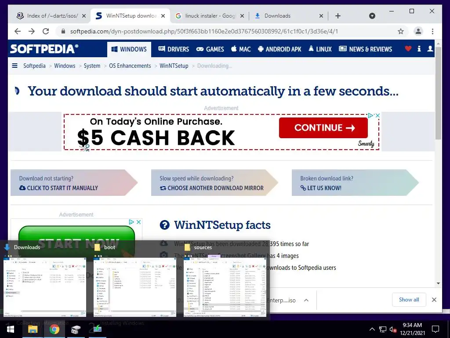Open the disk utility taskbar app
The height and width of the screenshot is (338, 450).
76,329
